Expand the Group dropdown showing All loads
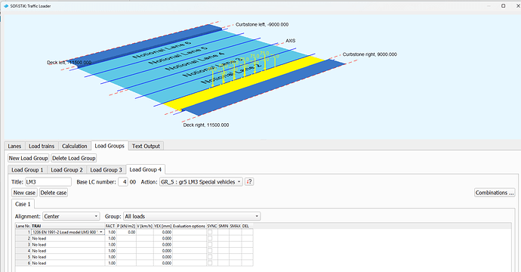The image size is (521, 272). click(192, 217)
